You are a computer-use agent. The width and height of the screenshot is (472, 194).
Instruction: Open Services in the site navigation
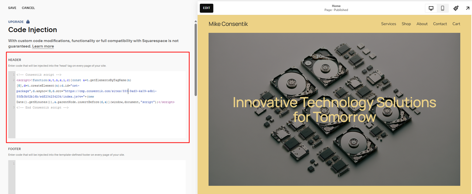click(388, 24)
